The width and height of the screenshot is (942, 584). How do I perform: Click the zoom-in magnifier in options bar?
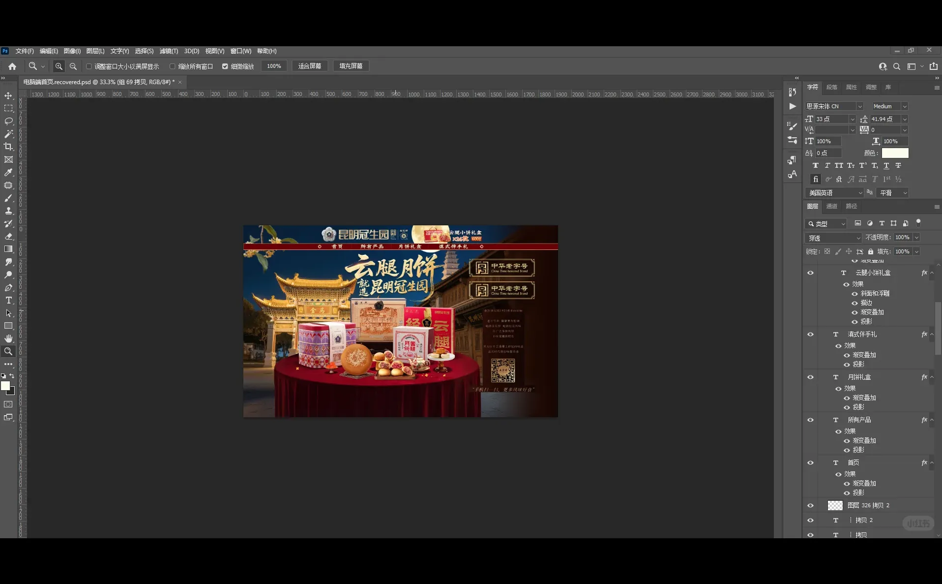(59, 66)
